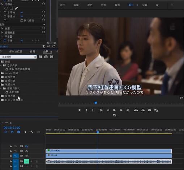Select 高斯模糊 effect in 模糊与锐化
Image resolution: width=184 pixels, height=170 pixels.
[14, 92]
